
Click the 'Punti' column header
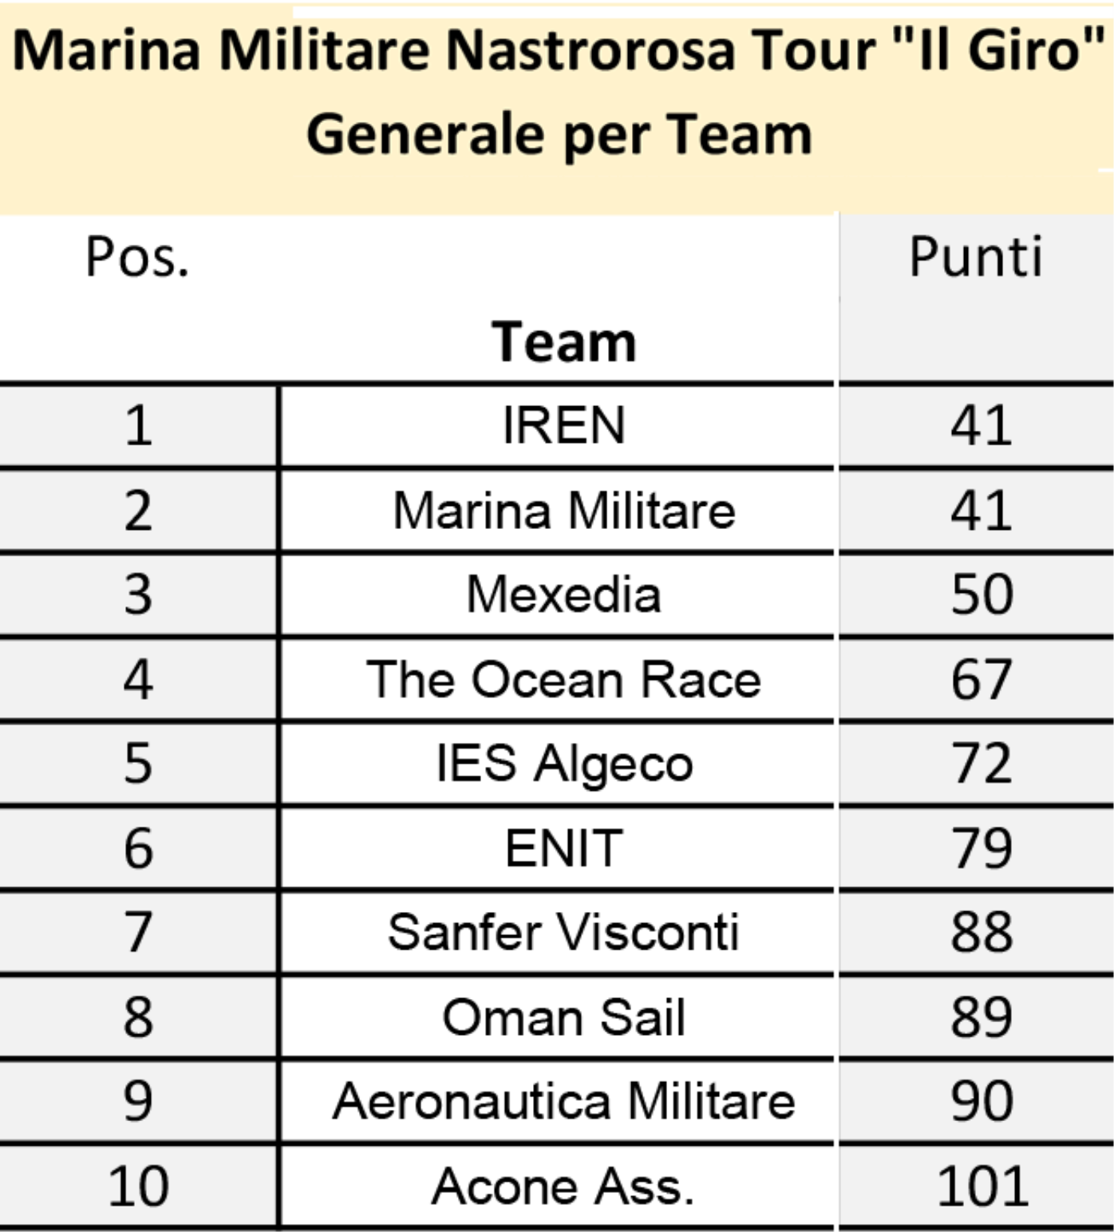[x=976, y=258]
